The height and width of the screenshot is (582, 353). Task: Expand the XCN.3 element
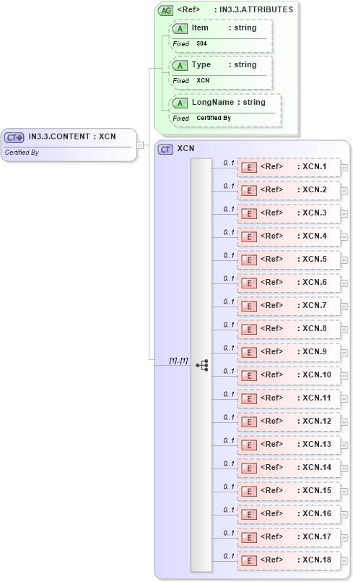(344, 214)
